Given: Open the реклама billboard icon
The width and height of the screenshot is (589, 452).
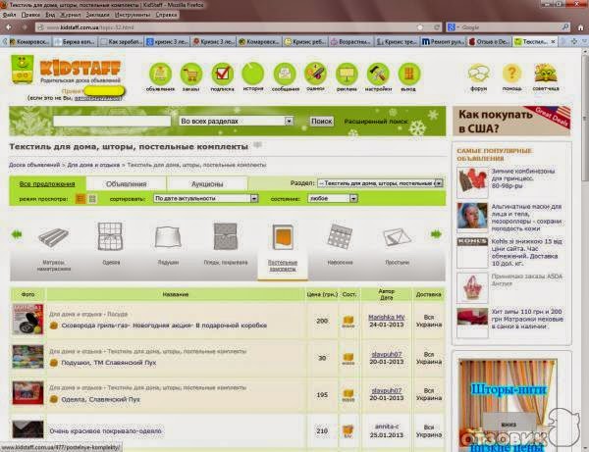Looking at the screenshot, I should pos(347,74).
